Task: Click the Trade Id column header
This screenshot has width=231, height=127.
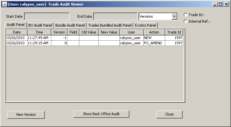Action: point(174,32)
